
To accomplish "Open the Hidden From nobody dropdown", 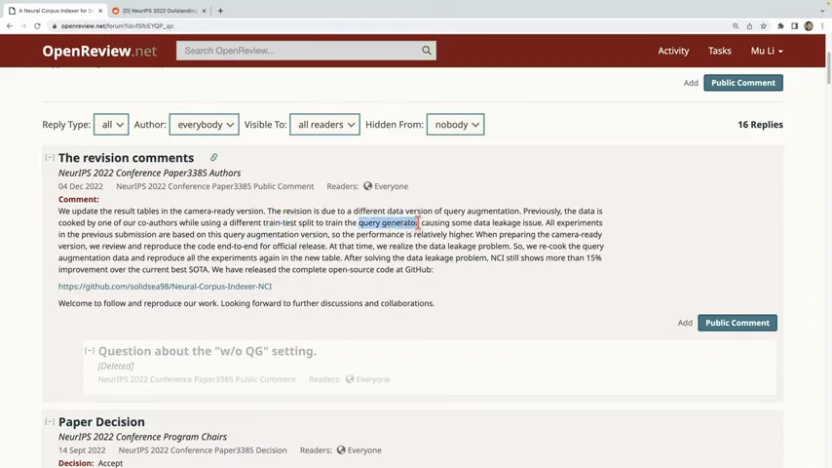I will pyautogui.click(x=455, y=124).
